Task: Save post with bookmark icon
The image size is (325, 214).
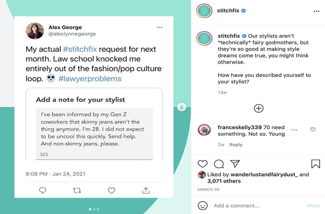Action: [x=315, y=164]
